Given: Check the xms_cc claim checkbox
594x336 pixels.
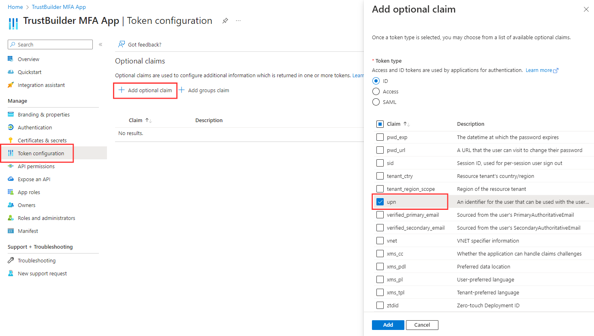Looking at the screenshot, I should pyautogui.click(x=380, y=254).
